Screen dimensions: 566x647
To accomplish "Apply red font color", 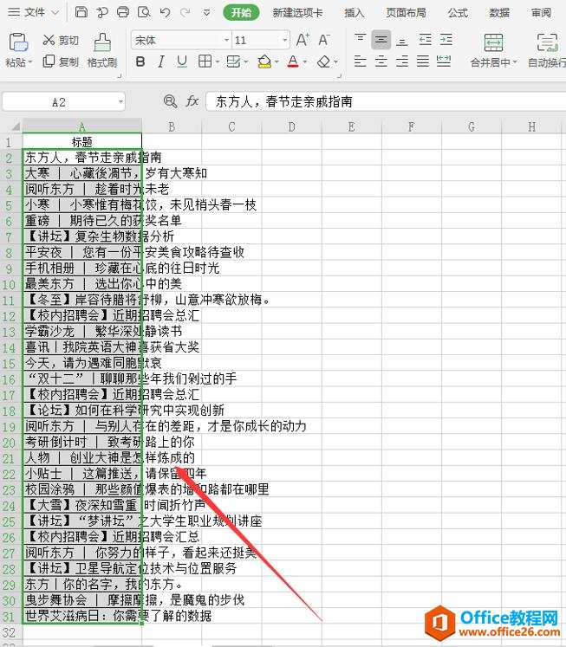I will point(293,61).
